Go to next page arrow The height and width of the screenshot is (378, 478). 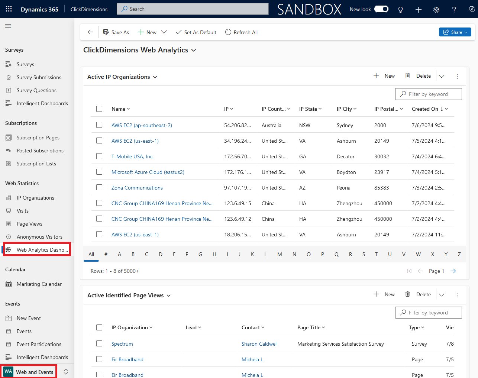coord(453,271)
